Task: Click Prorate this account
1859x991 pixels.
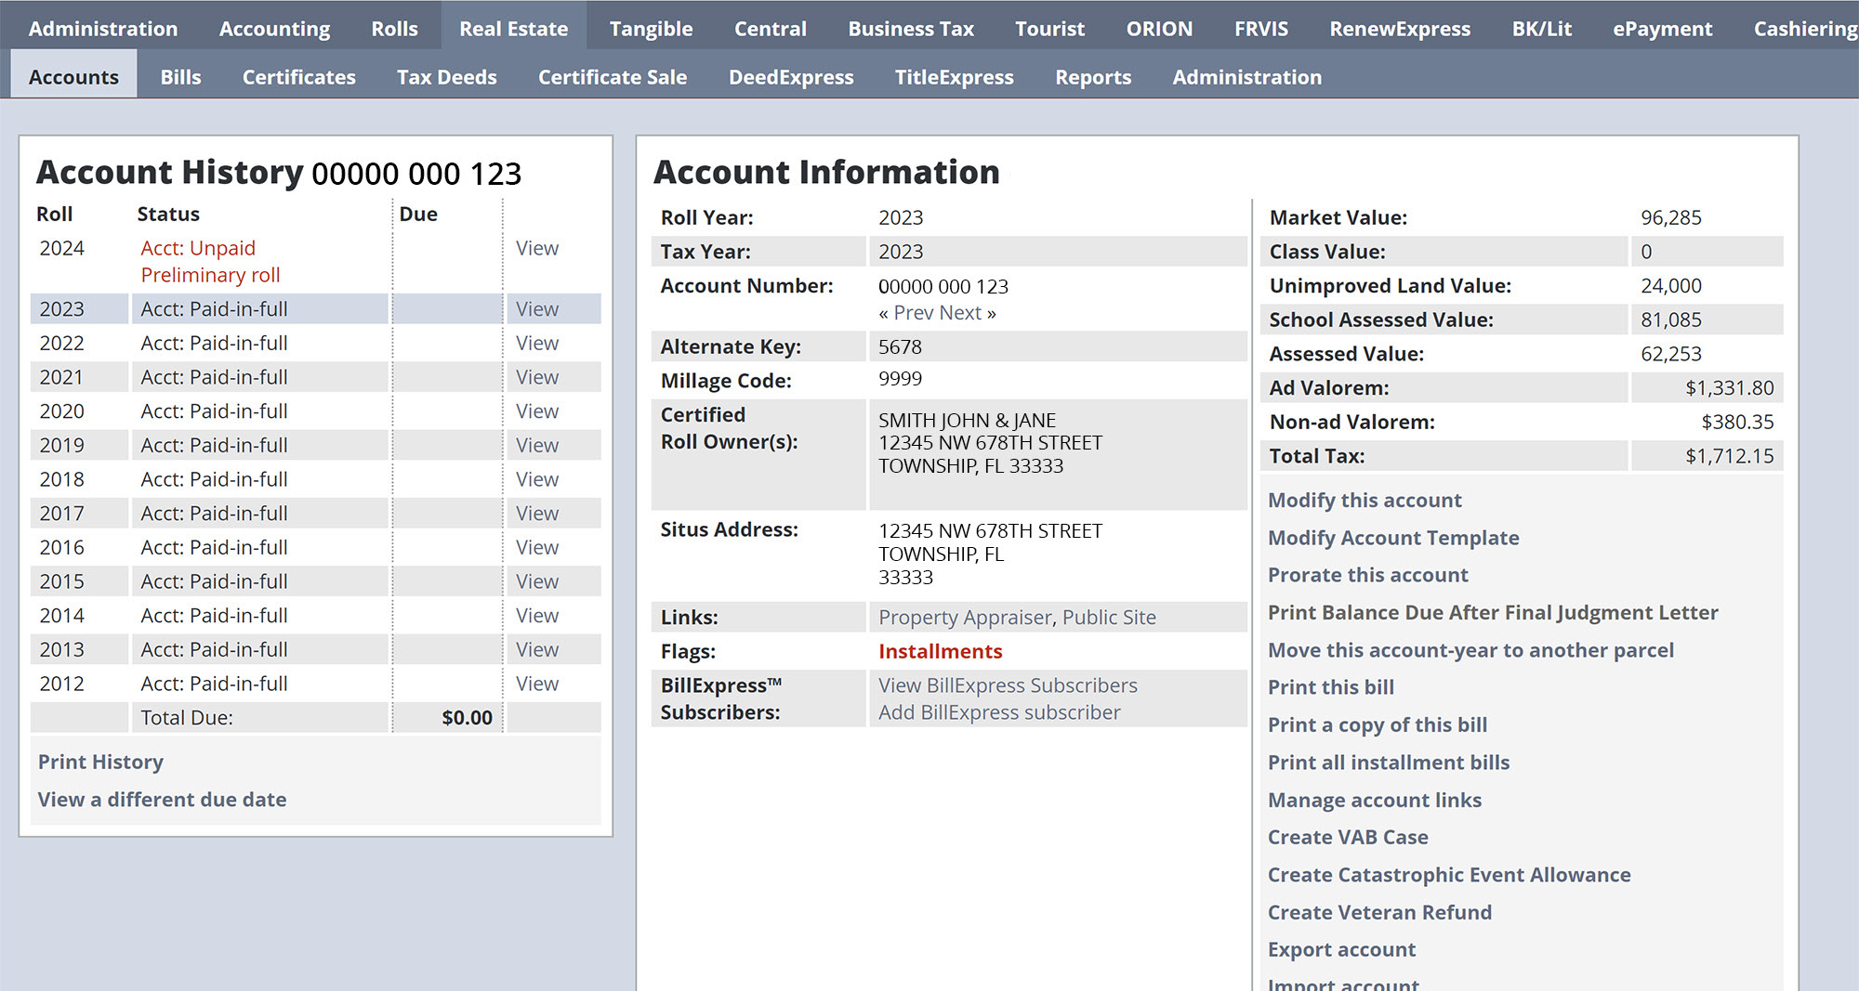Action: tap(1367, 575)
